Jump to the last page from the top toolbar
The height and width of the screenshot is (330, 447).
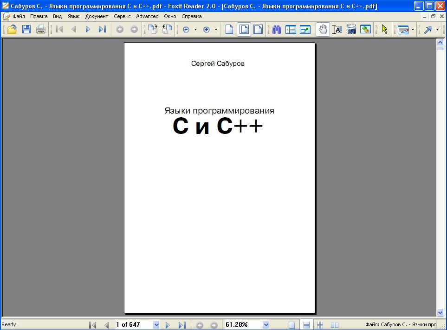(102, 29)
